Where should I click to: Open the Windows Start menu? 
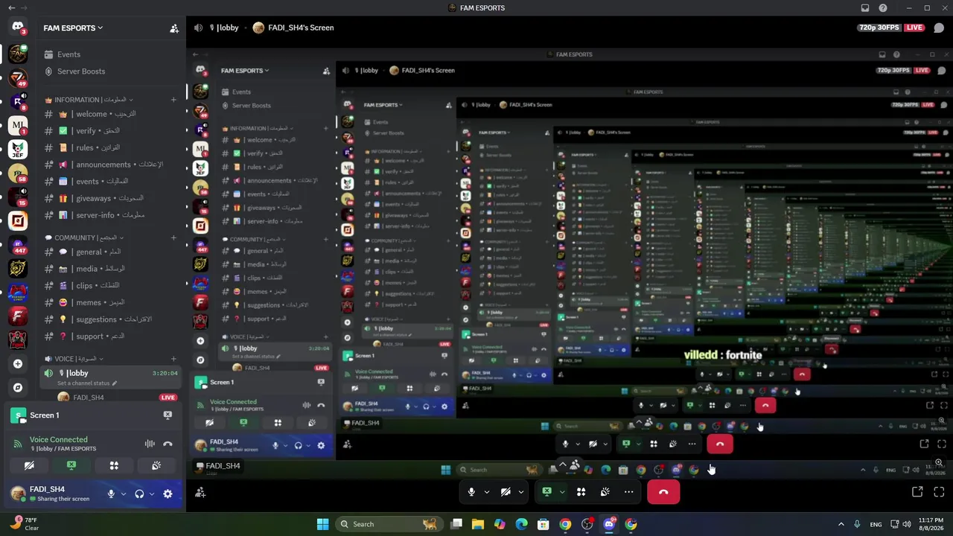pos(322,524)
